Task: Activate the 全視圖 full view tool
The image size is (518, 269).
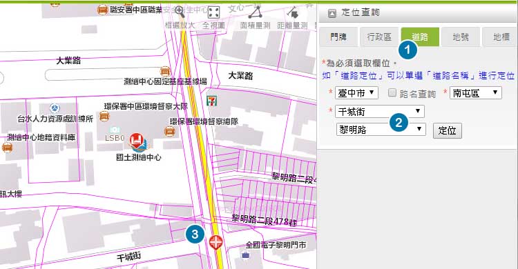Action: [213, 18]
